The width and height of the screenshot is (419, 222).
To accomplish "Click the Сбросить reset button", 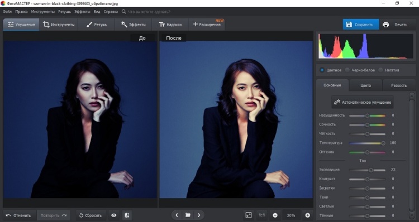I will tap(91, 215).
